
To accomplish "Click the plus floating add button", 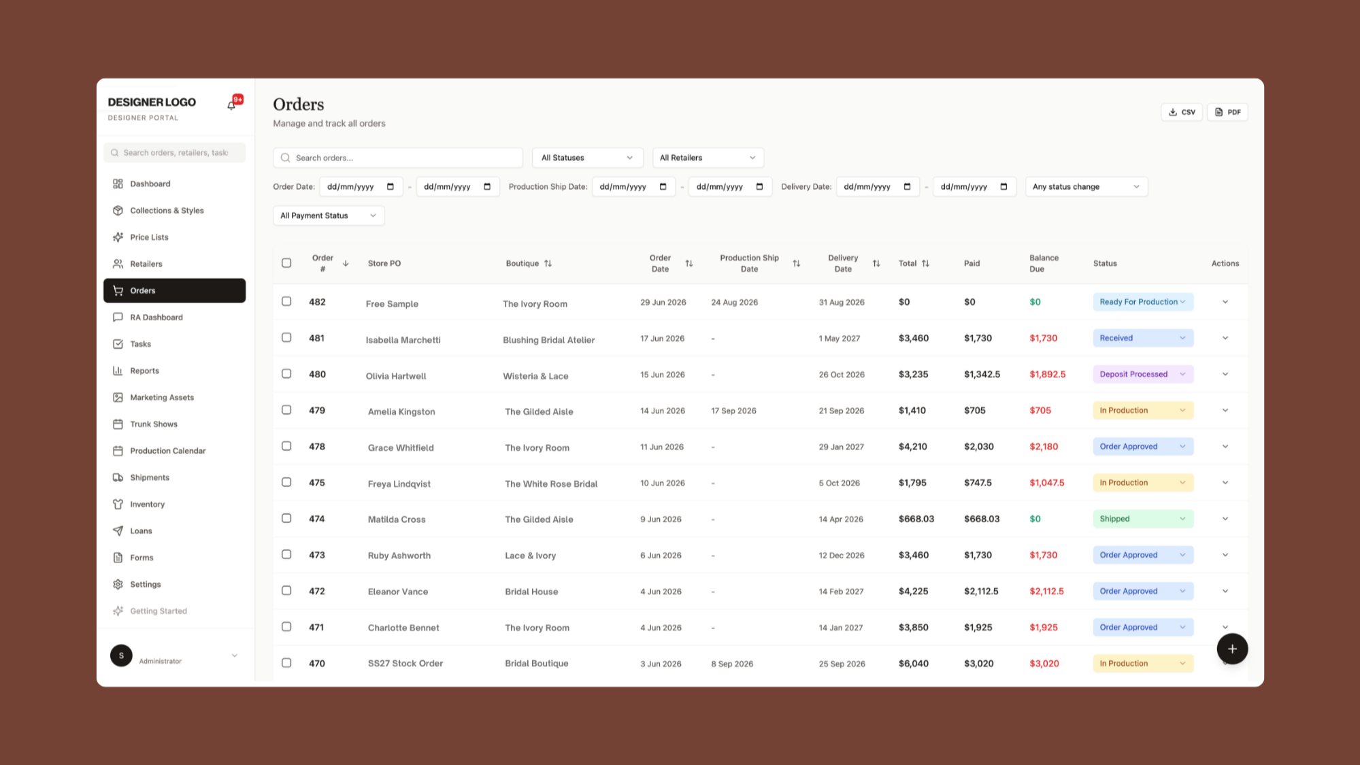I will pyautogui.click(x=1232, y=649).
